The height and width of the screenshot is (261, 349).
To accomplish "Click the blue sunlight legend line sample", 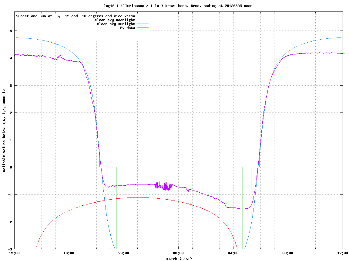I will [x=143, y=24].
